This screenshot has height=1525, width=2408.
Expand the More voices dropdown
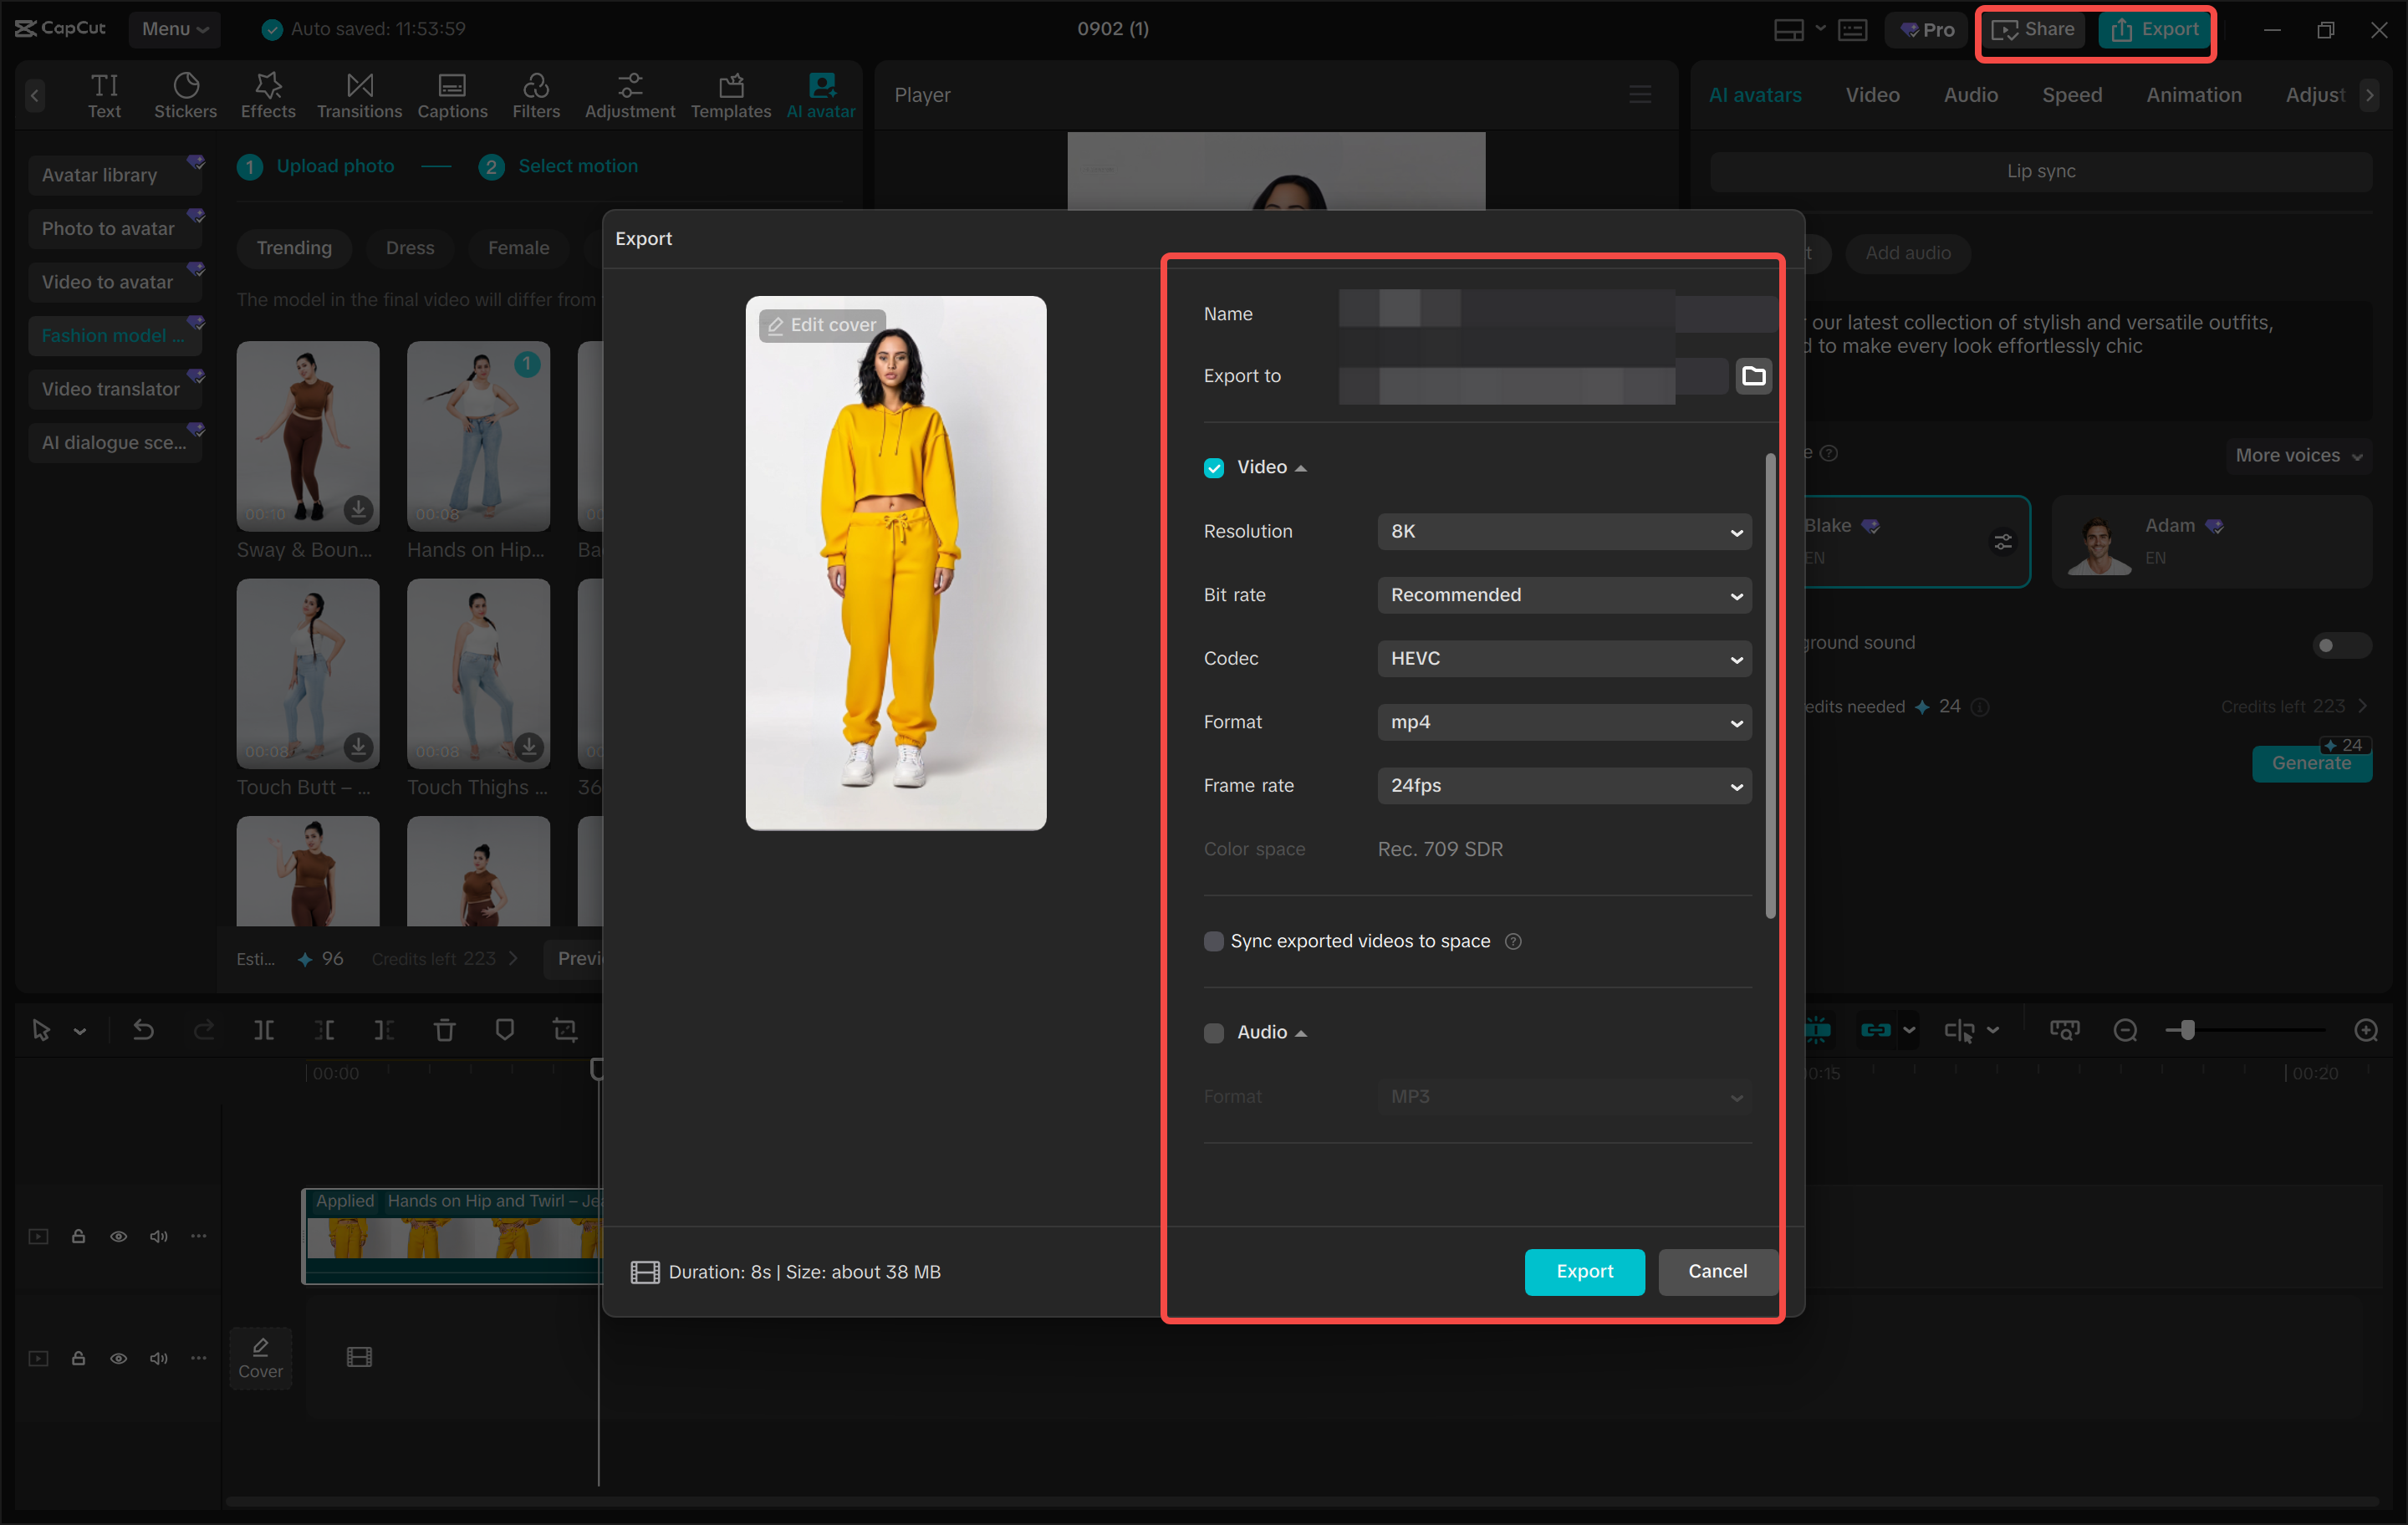coord(2296,455)
